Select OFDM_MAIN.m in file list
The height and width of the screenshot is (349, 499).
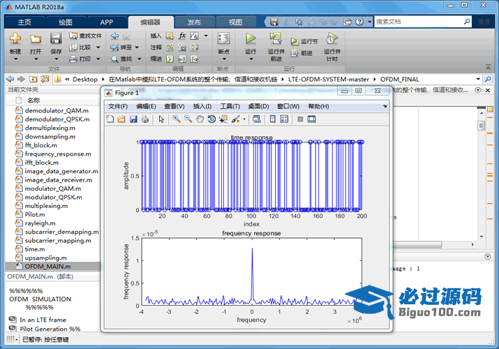coord(53,266)
